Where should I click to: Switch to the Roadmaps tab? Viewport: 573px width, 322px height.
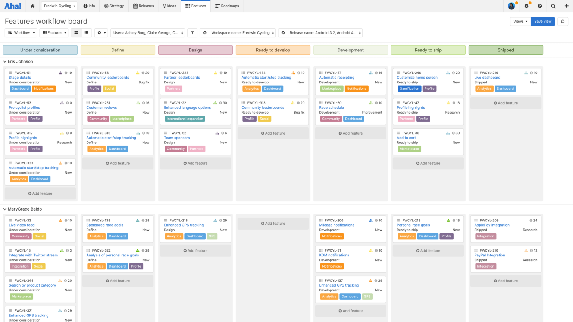[227, 6]
